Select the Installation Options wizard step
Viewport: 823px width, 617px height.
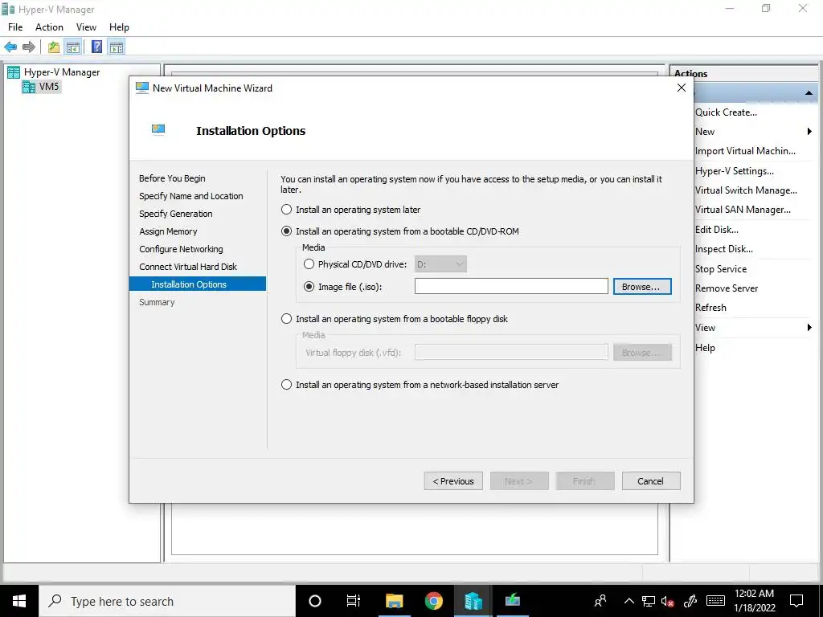tap(198, 284)
